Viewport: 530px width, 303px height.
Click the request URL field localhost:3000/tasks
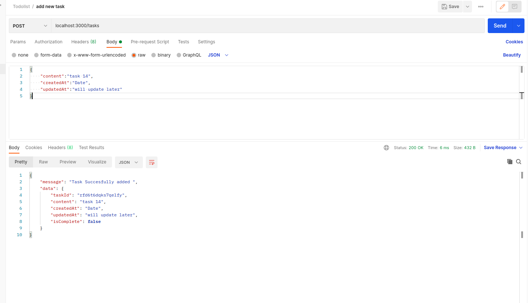point(268,26)
